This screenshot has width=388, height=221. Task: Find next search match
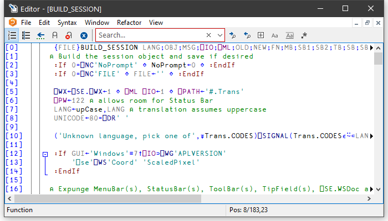233,35
